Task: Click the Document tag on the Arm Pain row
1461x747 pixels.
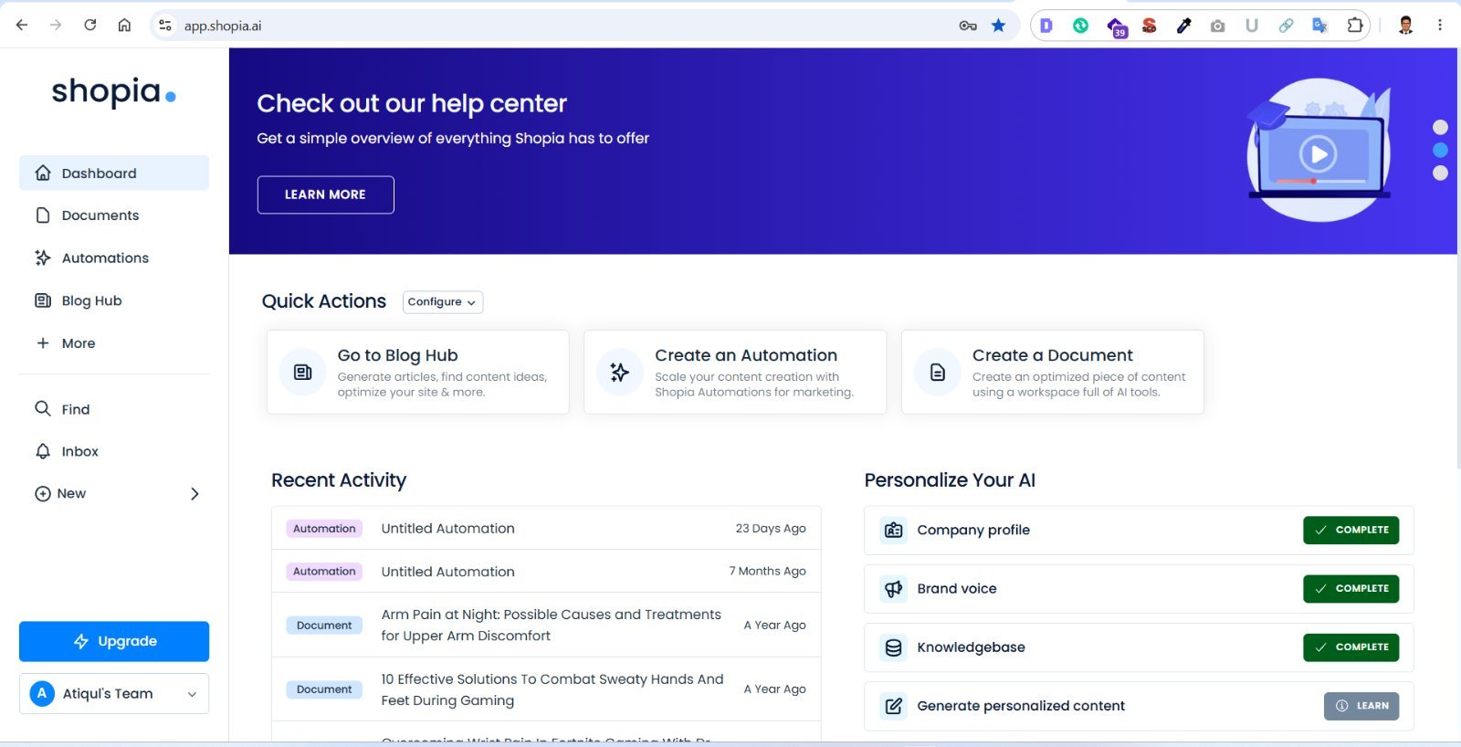Action: click(324, 626)
